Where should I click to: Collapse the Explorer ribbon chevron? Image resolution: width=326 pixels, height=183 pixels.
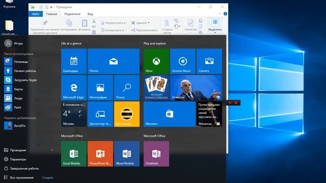220,14
